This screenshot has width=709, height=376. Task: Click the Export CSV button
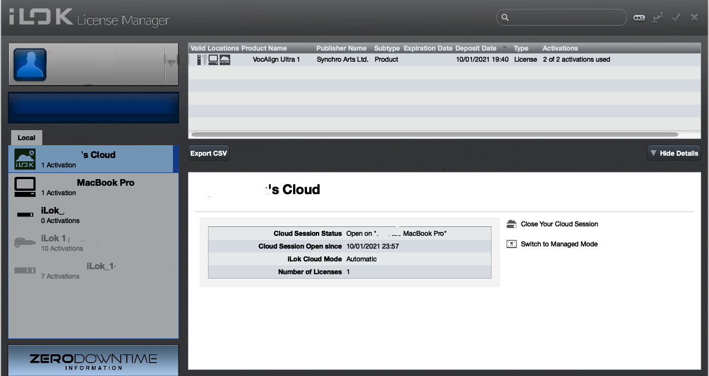click(209, 154)
